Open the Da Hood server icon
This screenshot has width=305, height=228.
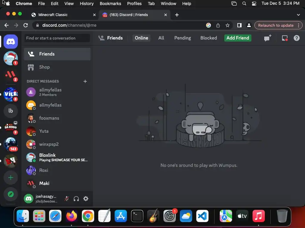click(11, 127)
